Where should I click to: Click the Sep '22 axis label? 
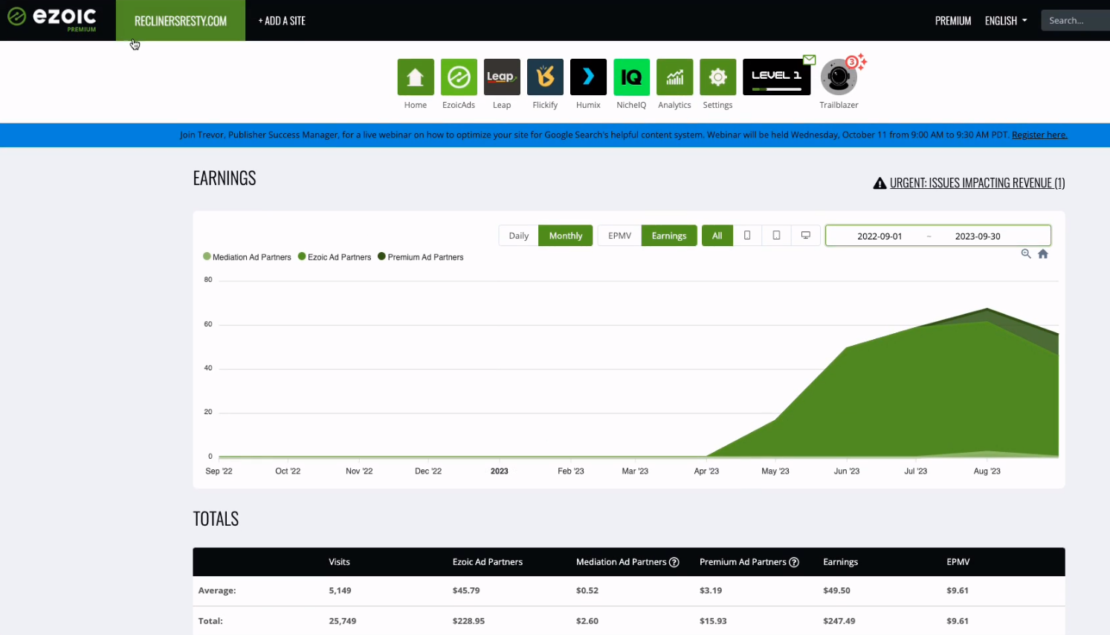(219, 471)
